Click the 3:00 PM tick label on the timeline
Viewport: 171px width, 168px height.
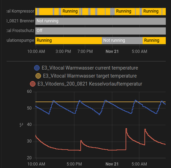[x=63, y=51]
